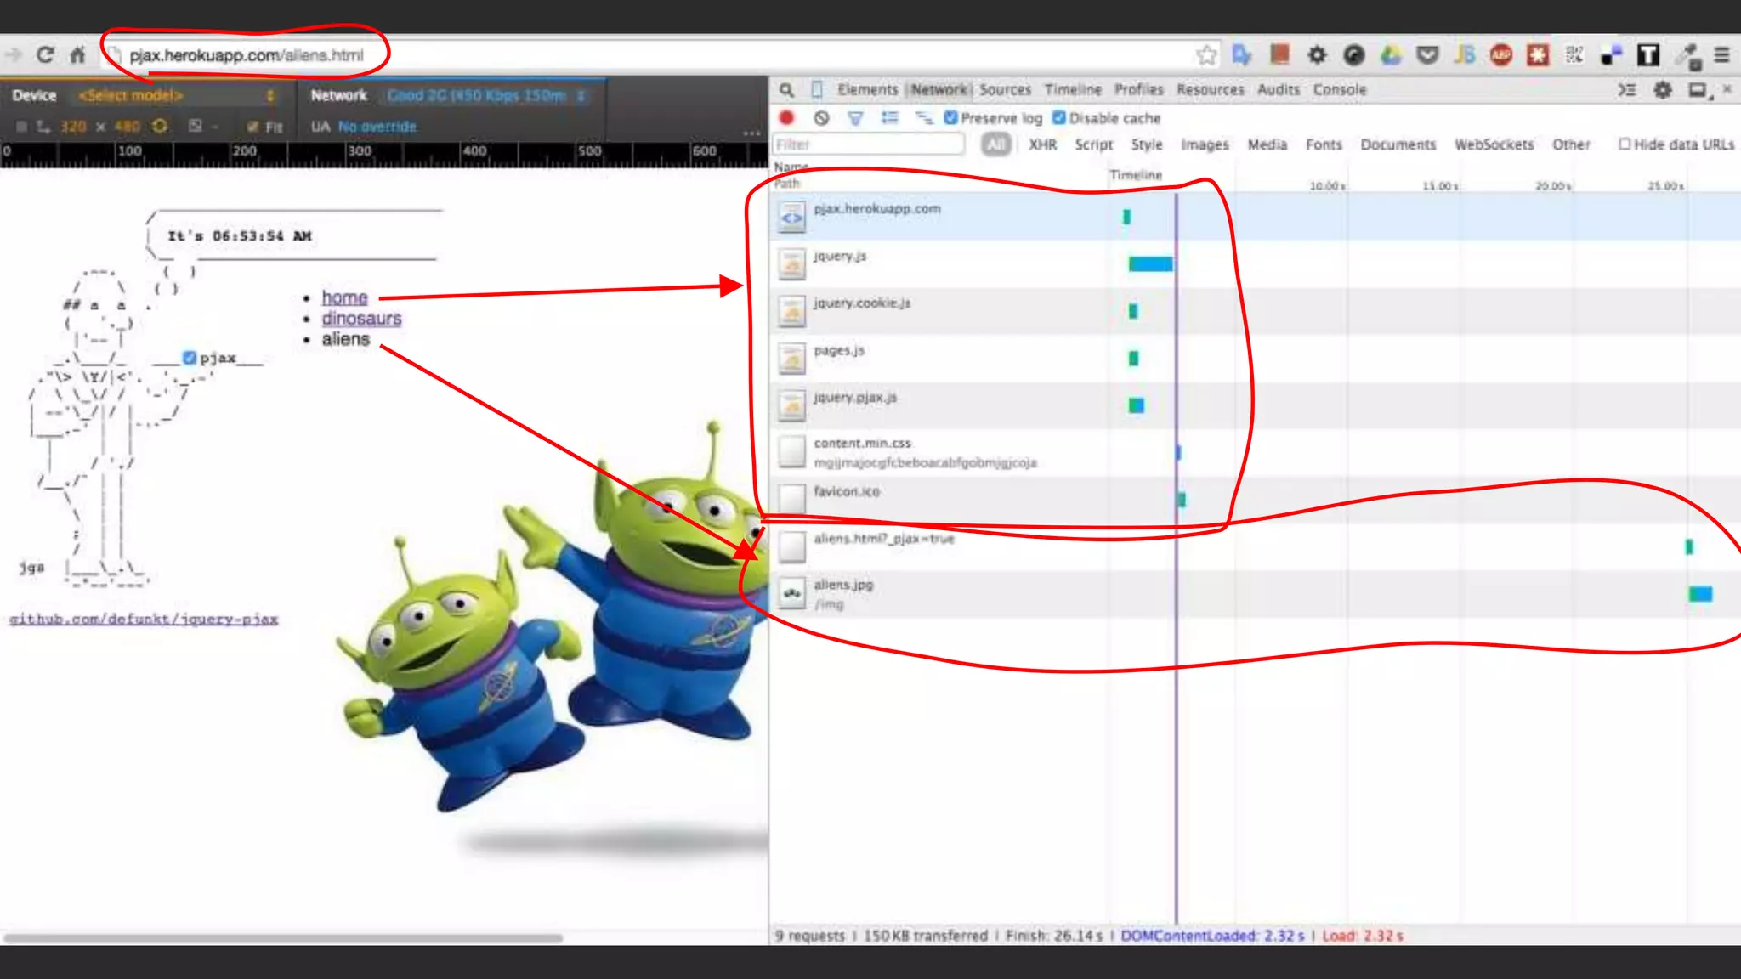Click the dinosaurs link
This screenshot has width=1741, height=979.
(361, 318)
